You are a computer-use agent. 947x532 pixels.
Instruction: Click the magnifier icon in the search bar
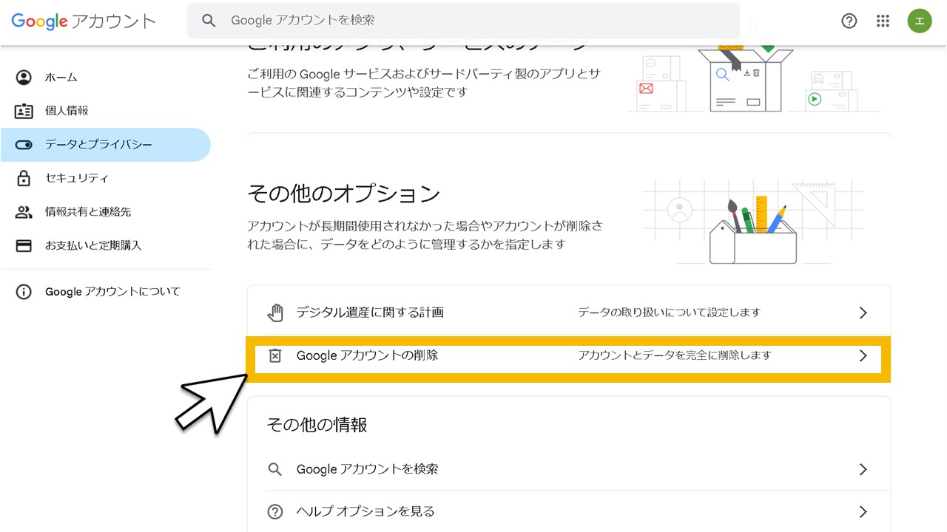[208, 21]
